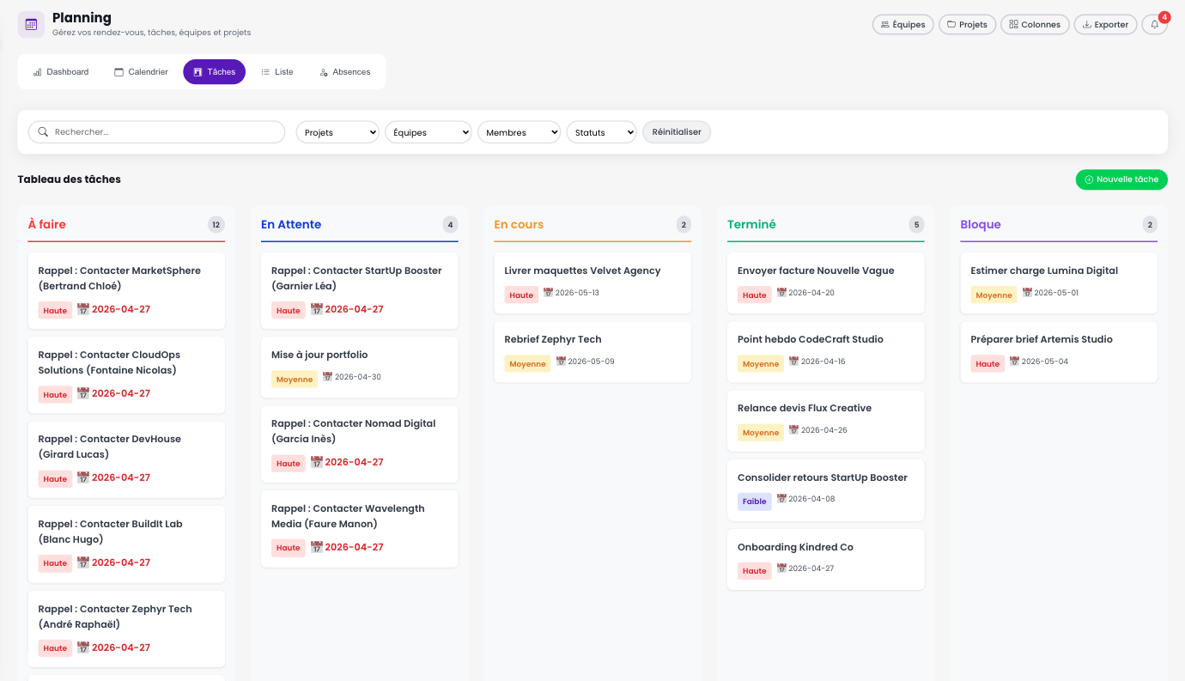Screen dimensions: 1185x681
Task: Select the Tâches tab
Action: 214,72
